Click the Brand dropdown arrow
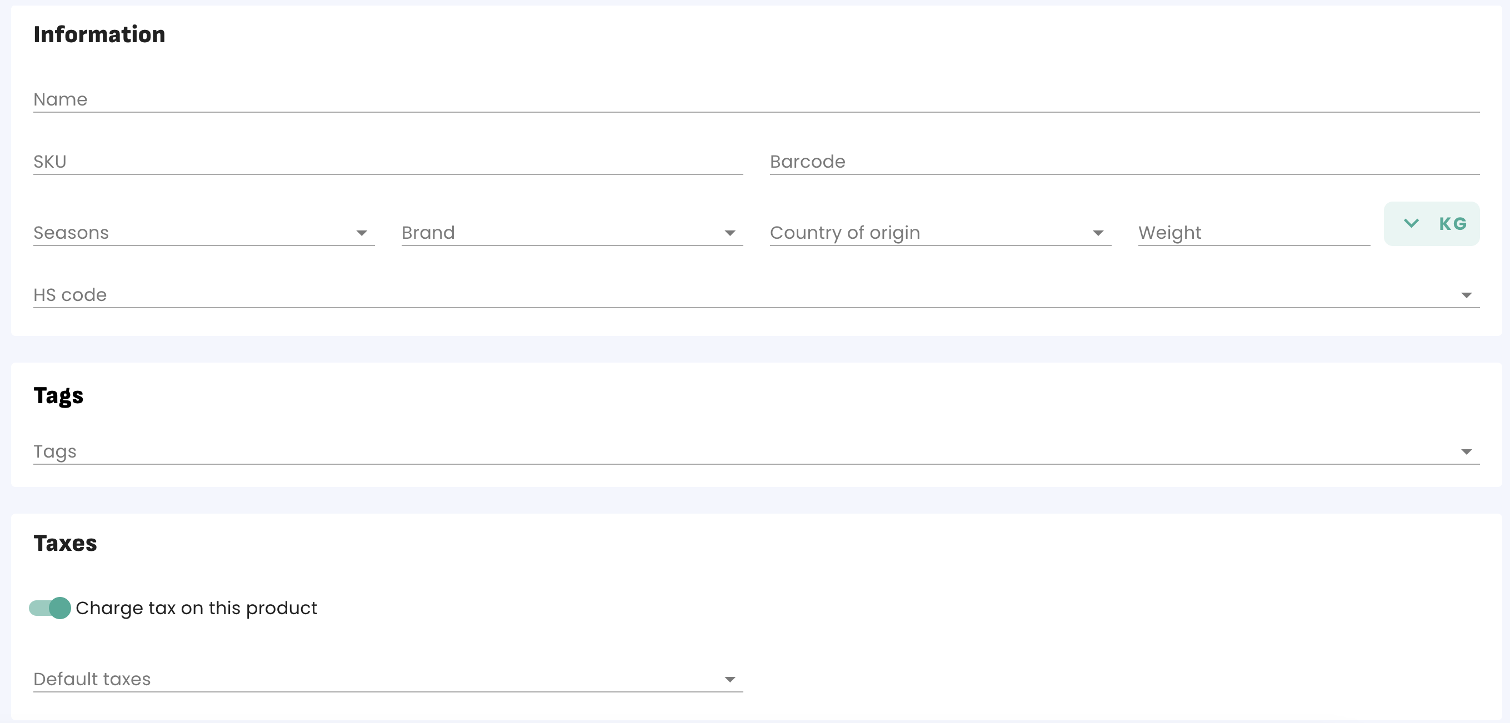Viewport: 1510px width, 723px height. [x=730, y=233]
